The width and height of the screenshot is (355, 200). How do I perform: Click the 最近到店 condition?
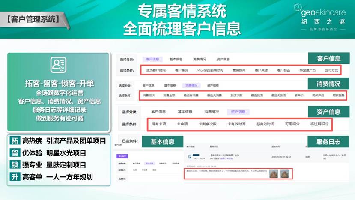(x=257, y=96)
